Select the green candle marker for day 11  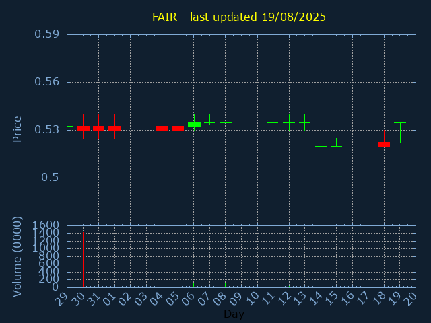(x=273, y=122)
